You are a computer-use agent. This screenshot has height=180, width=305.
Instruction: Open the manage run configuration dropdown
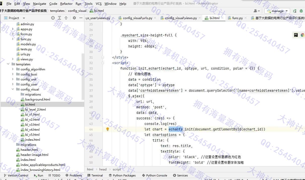(277, 11)
